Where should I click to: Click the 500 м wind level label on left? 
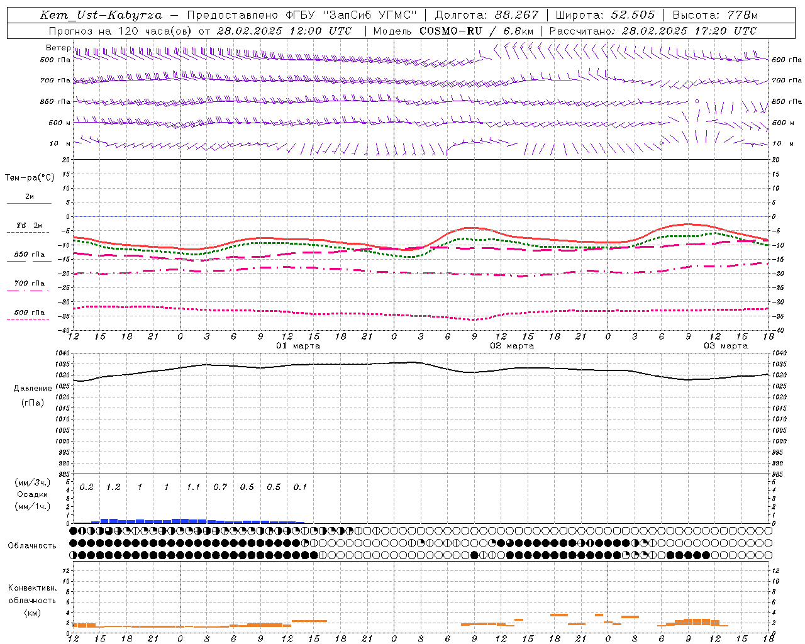tap(59, 123)
